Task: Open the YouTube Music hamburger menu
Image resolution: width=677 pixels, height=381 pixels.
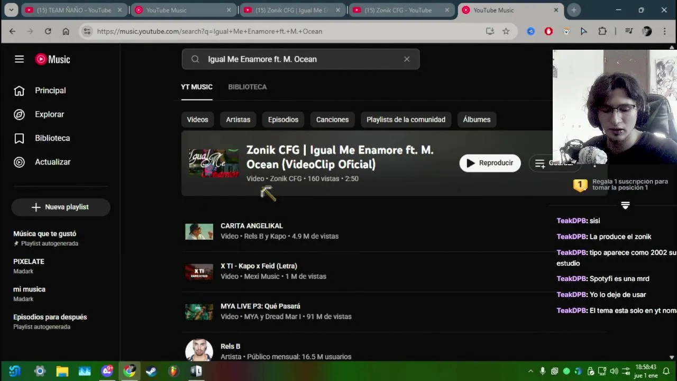Action: pyautogui.click(x=19, y=59)
